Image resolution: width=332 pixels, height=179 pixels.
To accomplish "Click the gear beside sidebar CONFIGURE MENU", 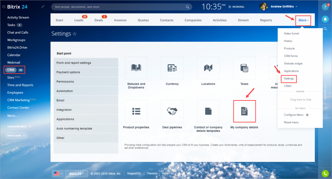I will (x=30, y=126).
